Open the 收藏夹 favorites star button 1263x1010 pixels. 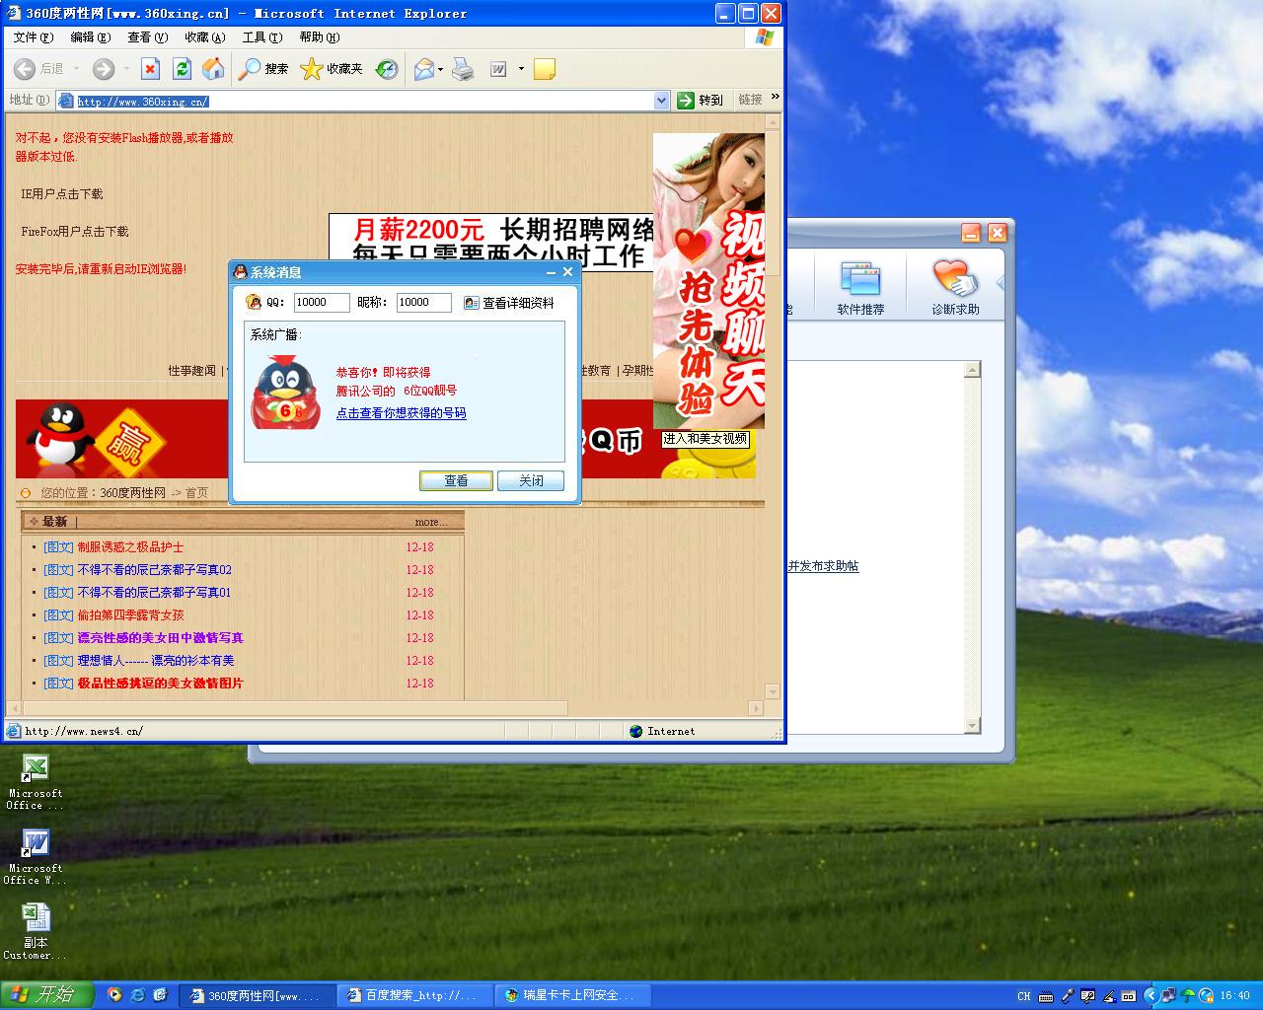coord(332,68)
